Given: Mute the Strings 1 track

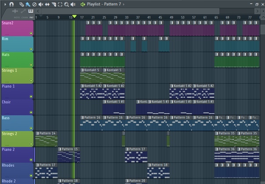Looking at the screenshot, I should [31, 81].
